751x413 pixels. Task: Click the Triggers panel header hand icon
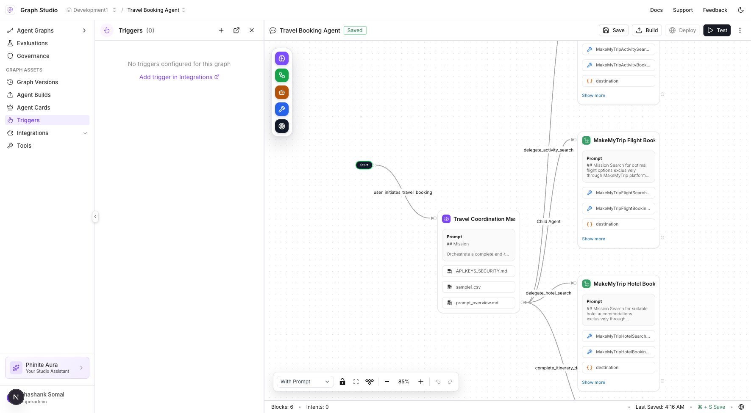(107, 30)
